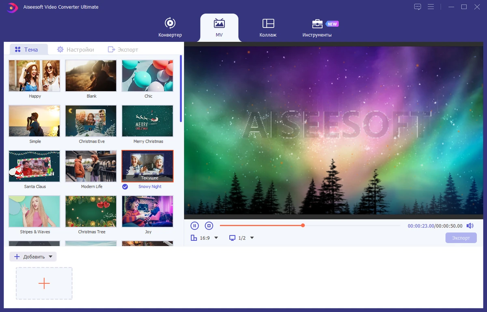Open the 1/2 screen display dropdown
The height and width of the screenshot is (312, 487).
click(252, 238)
